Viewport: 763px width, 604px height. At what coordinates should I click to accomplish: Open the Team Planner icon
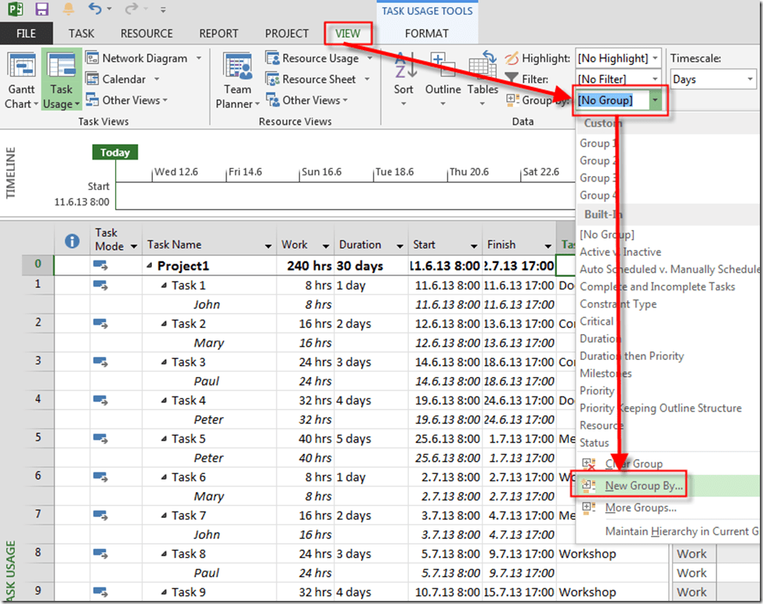coord(237,72)
